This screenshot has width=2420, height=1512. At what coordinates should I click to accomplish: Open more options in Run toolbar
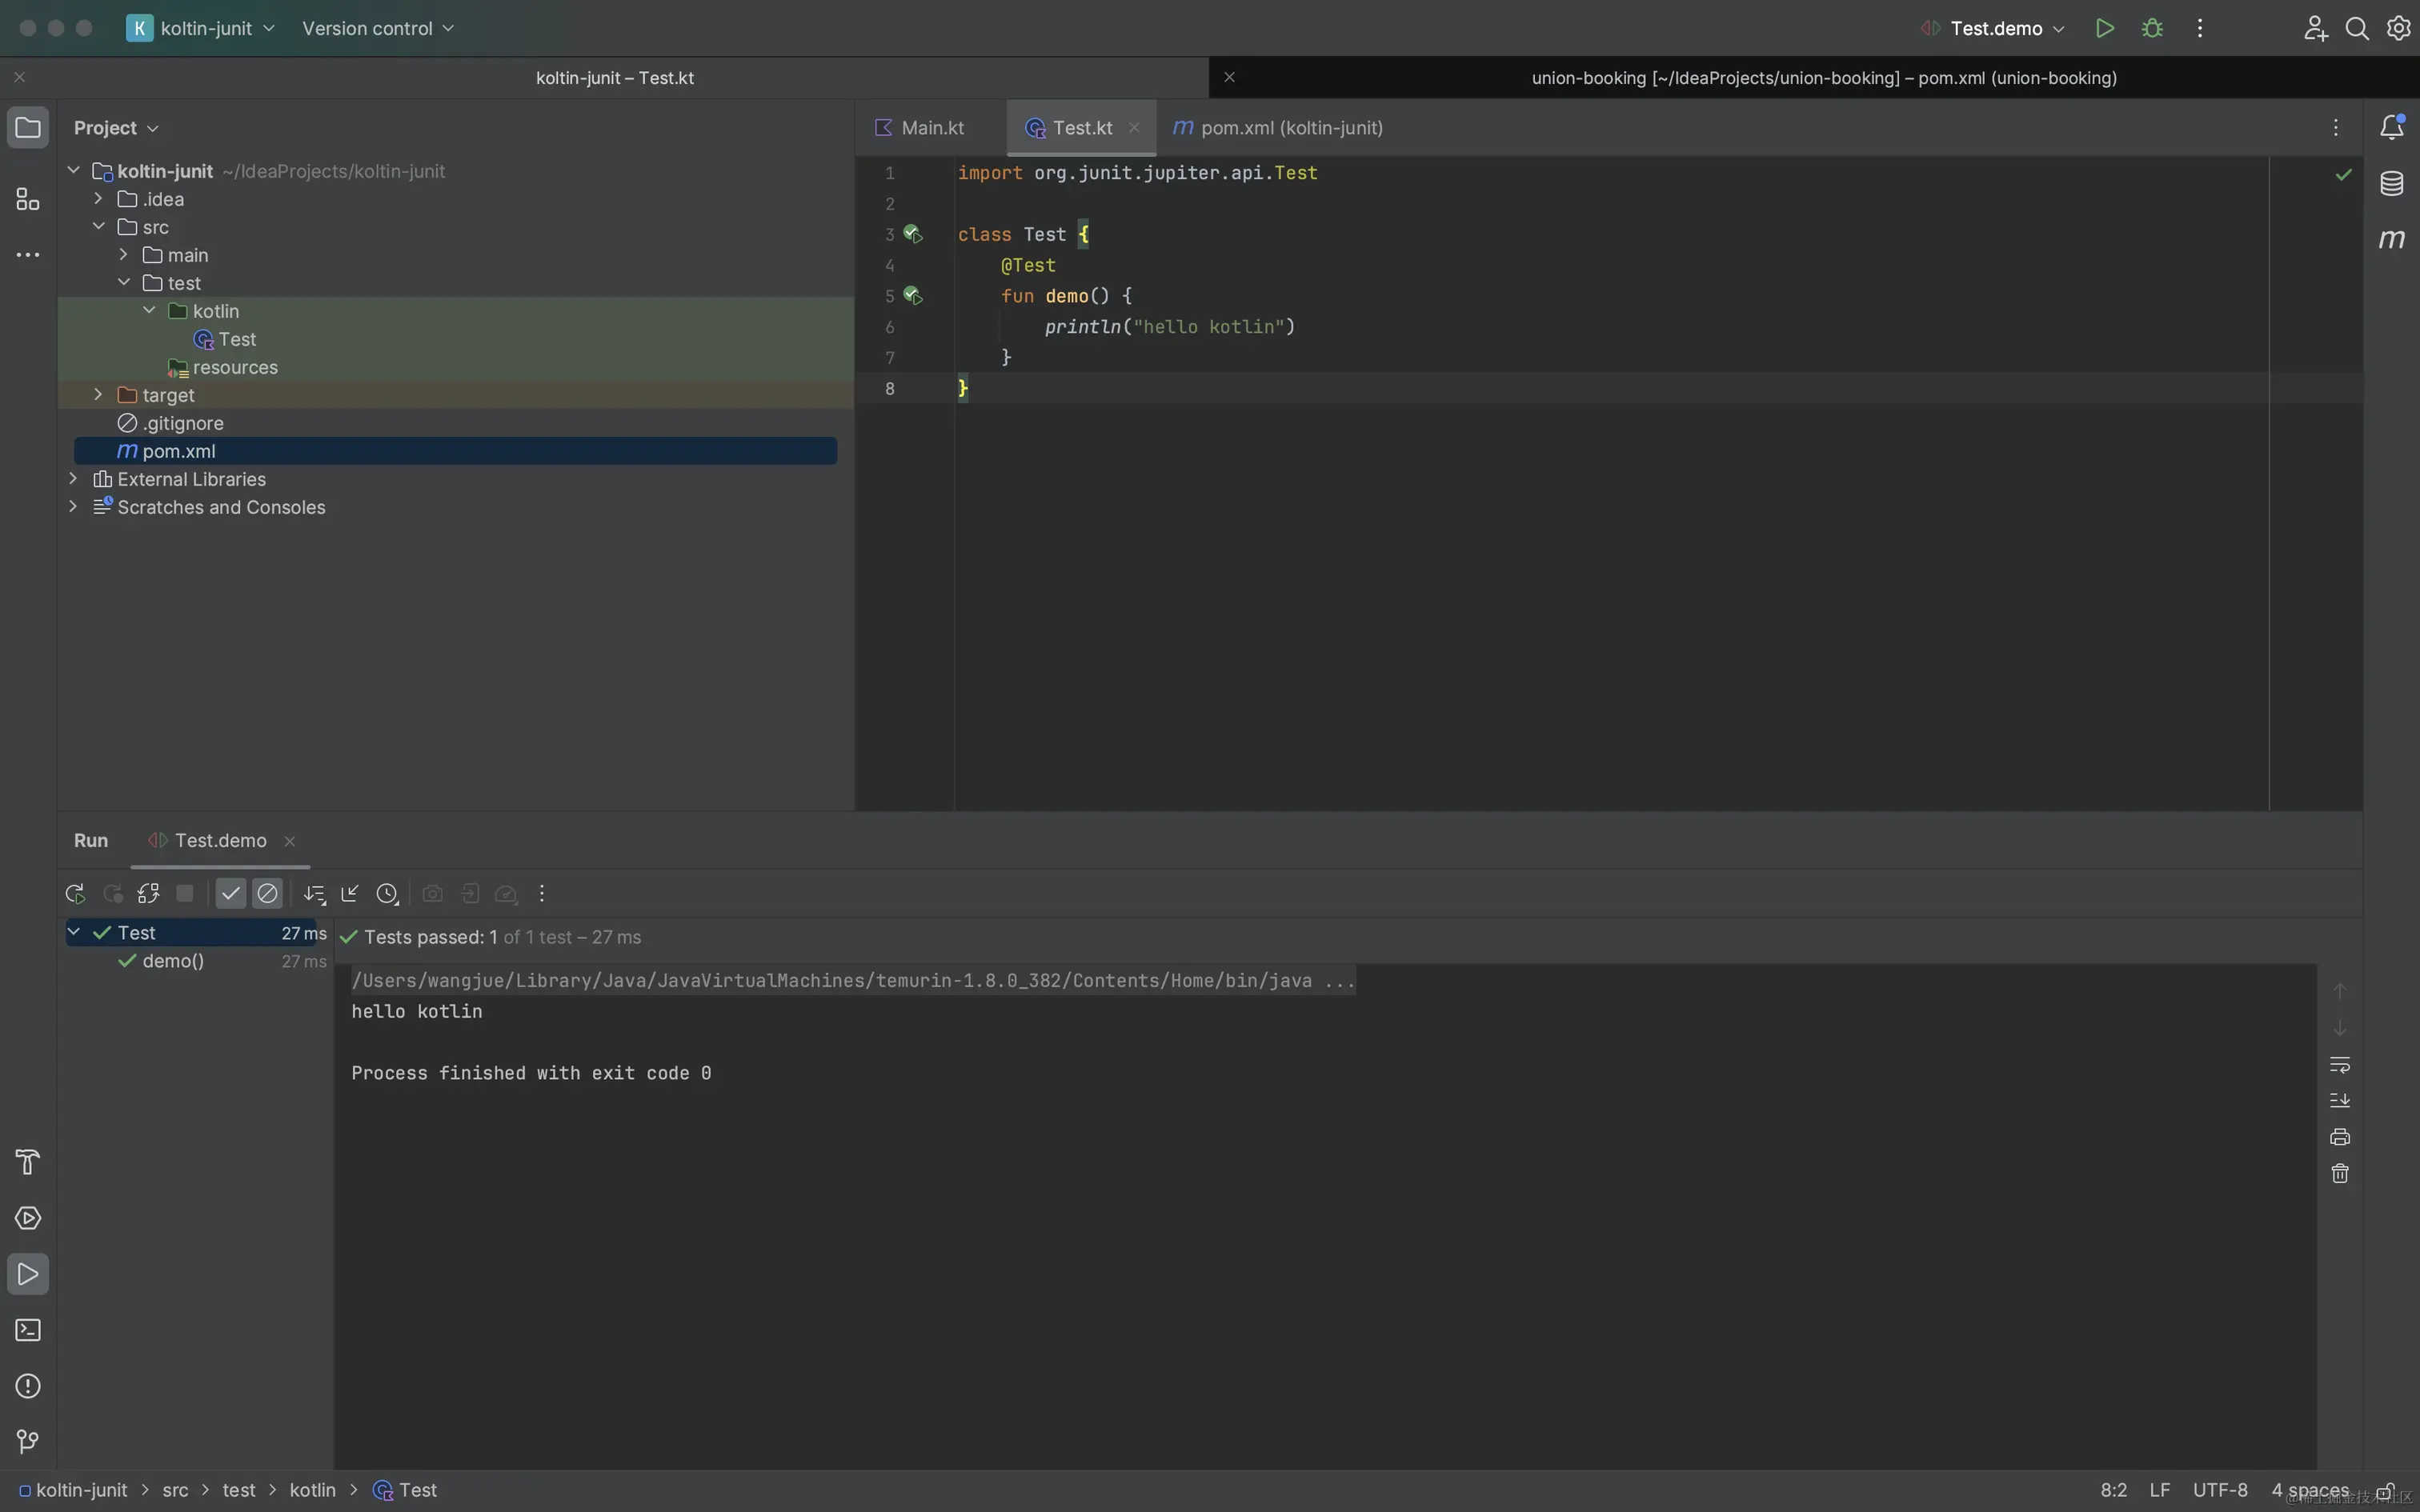pyautogui.click(x=542, y=893)
